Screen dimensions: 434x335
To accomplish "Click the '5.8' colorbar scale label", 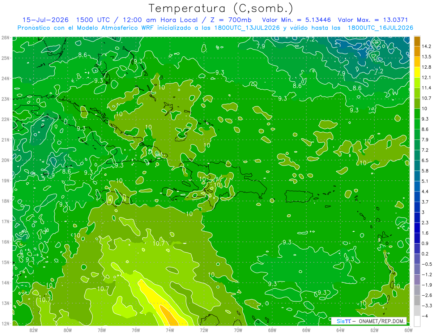I will (x=426, y=171).
